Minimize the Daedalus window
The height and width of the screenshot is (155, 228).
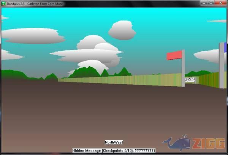(203, 3)
